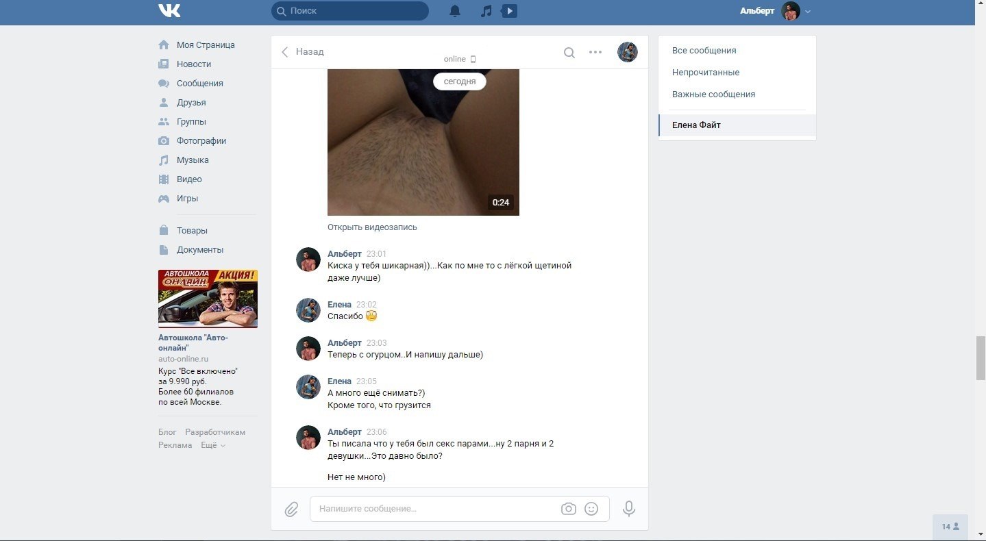Select the Непрочитанные messages filter
Screen dimensions: 986x541
click(705, 73)
